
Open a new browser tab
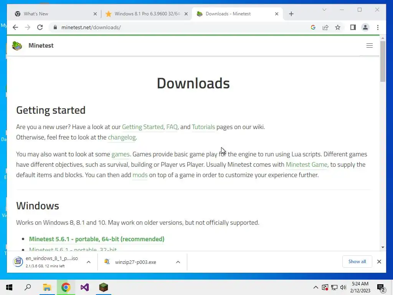(x=291, y=14)
